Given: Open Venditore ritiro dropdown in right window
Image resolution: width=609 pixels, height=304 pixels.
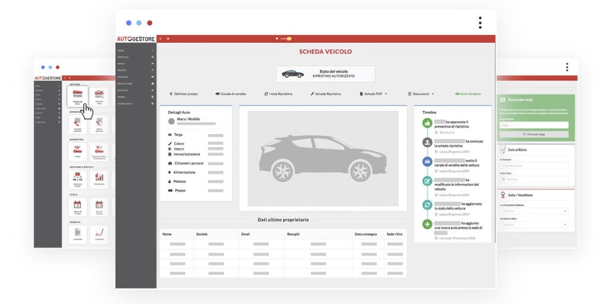Looking at the screenshot, I should coord(533,224).
